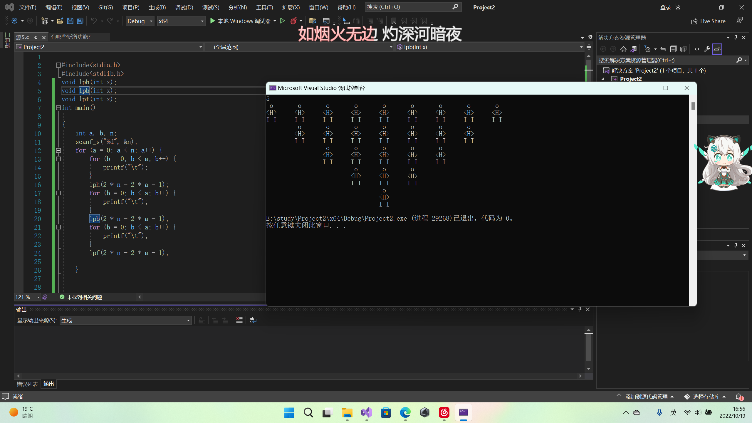
Task: Toggle preview selected items in Solution Explorer
Action: point(717,49)
